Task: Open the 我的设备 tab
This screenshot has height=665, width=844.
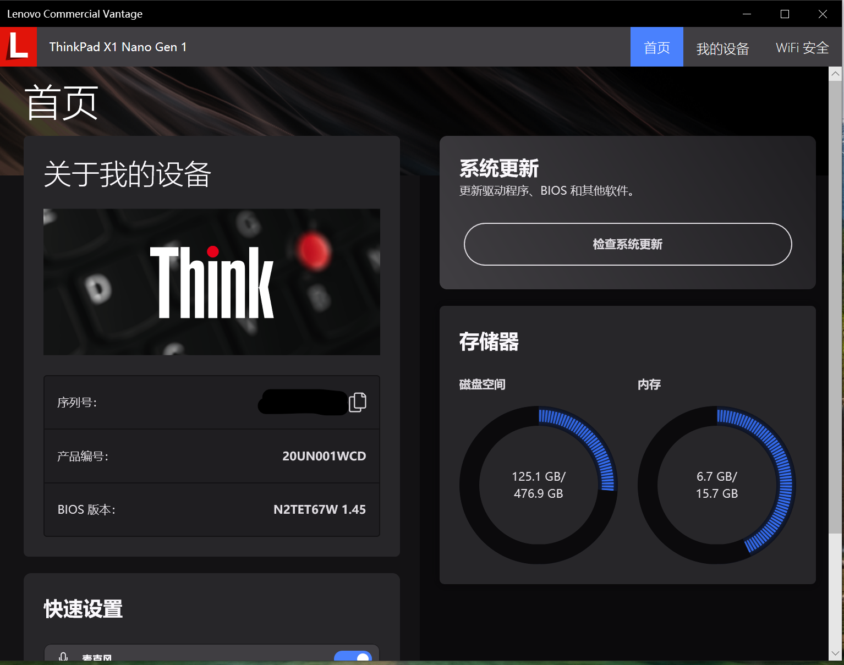Action: 722,48
